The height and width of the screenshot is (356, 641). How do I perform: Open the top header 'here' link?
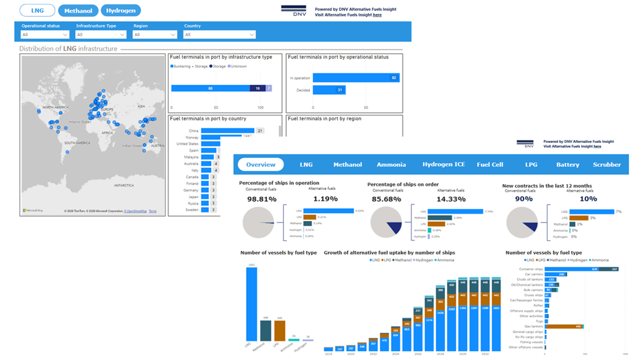pos(377,15)
